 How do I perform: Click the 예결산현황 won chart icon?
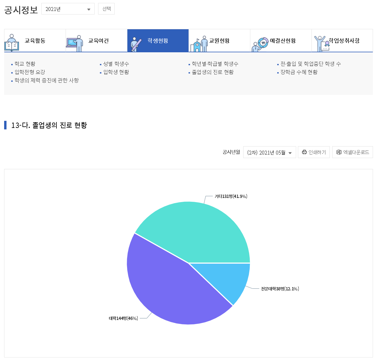pos(260,45)
